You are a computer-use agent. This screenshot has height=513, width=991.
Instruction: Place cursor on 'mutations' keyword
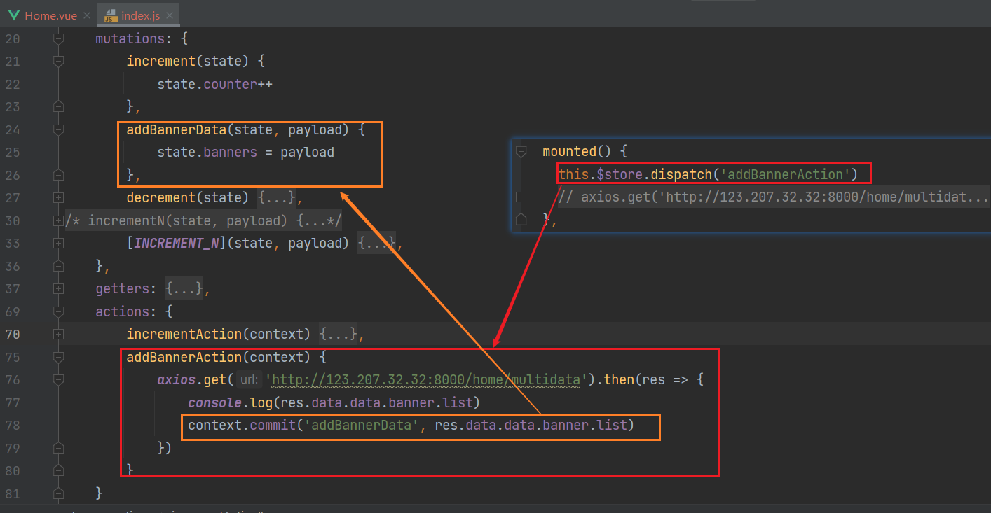(x=130, y=38)
